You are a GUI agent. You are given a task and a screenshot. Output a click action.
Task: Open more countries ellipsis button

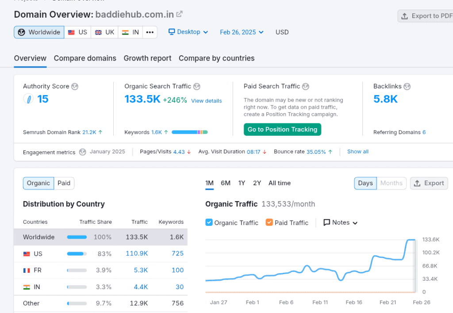(x=150, y=32)
